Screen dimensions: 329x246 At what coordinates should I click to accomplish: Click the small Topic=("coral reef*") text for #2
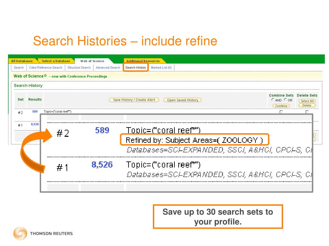58,111
